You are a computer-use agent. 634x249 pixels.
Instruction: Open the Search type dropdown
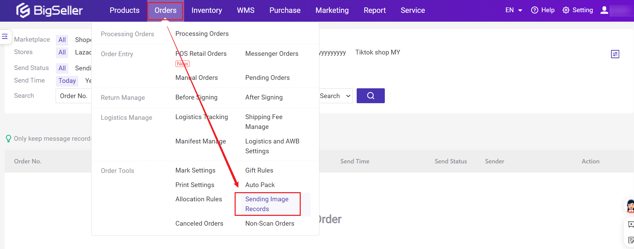[335, 96]
